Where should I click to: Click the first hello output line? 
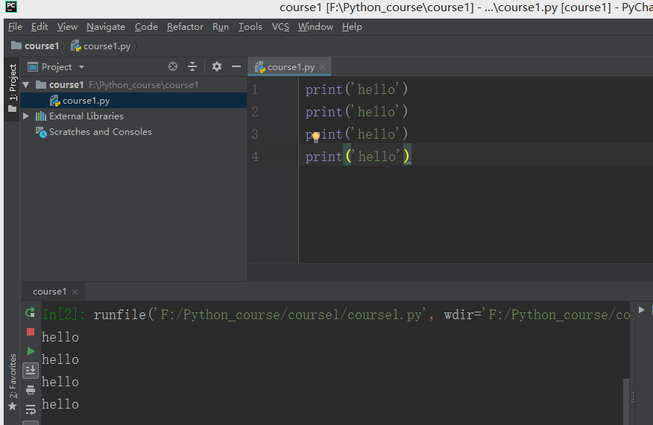(60, 337)
